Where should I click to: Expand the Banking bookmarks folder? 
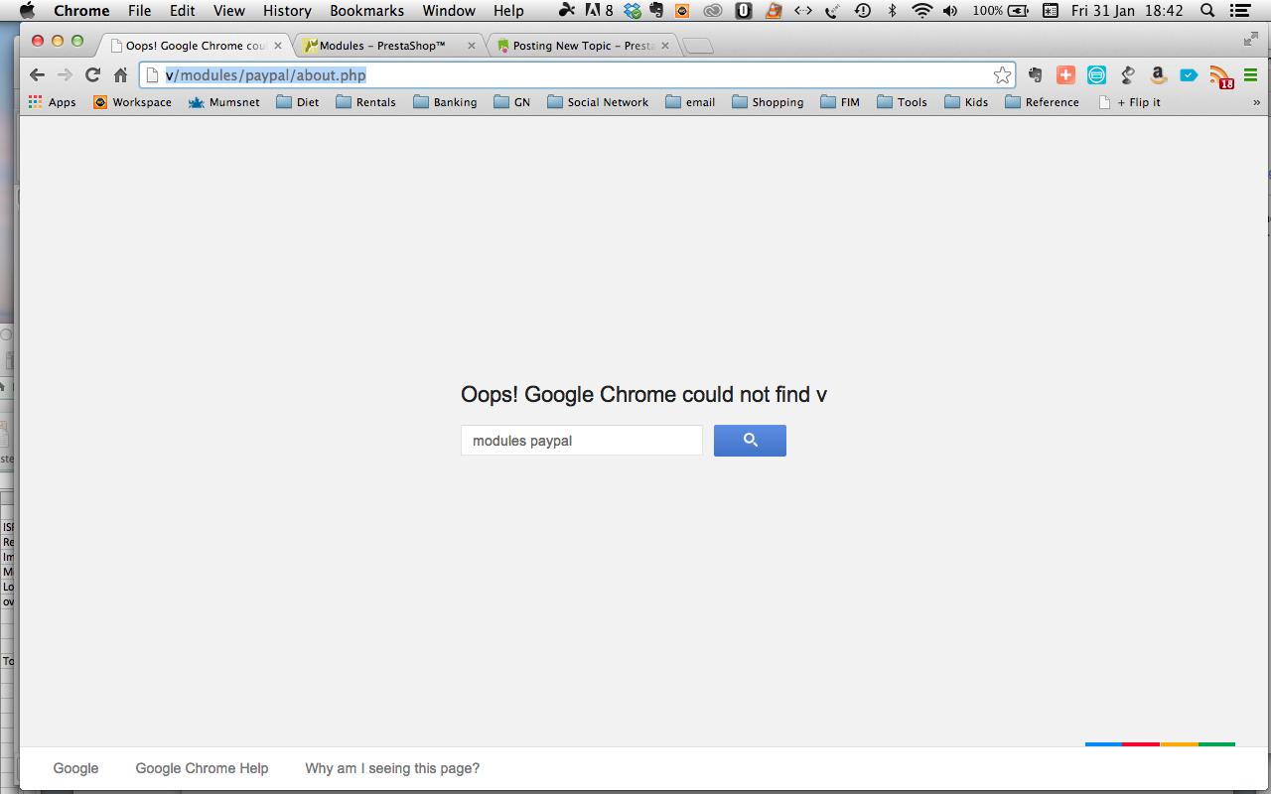coord(445,102)
